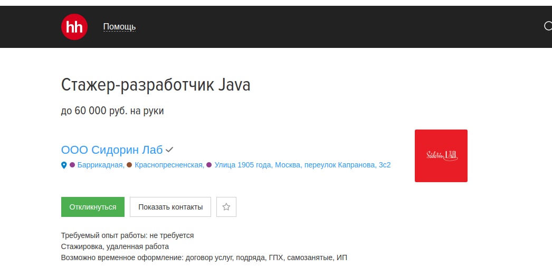This screenshot has width=552, height=278.
Task: Click the verified checkmark next to company name
Action: pos(169,150)
